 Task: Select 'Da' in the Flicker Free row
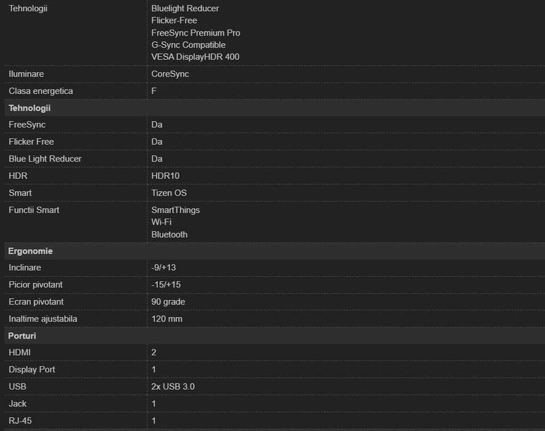(x=157, y=142)
